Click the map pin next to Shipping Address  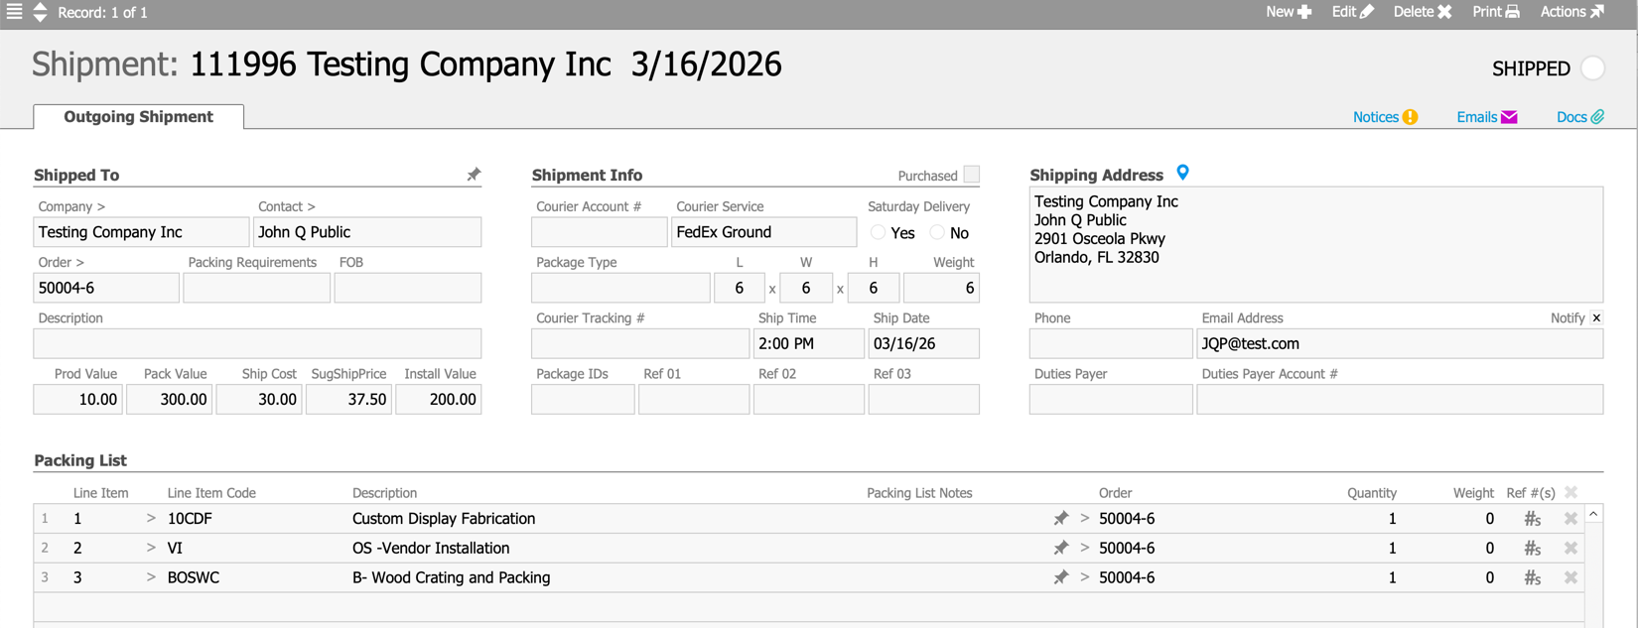(1182, 173)
